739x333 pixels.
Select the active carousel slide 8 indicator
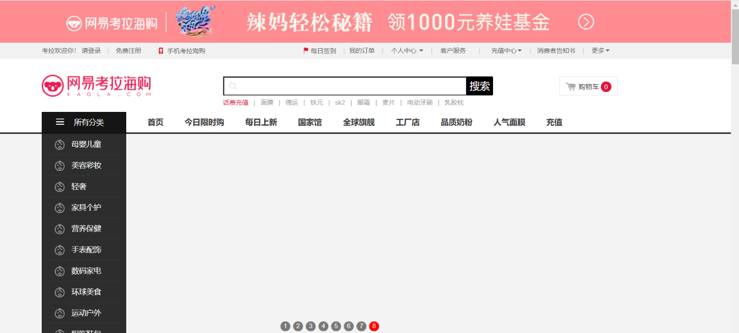(374, 326)
